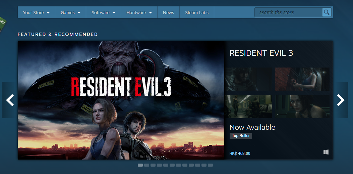
Task: Open the Resident Evil 3 main capsule image
Action: (121, 100)
